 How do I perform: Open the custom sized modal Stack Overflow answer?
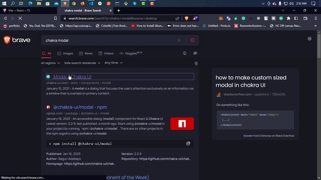point(251,81)
